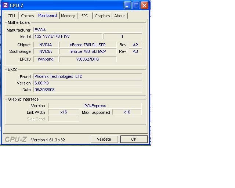The height and width of the screenshot is (188, 235).
Task: Go to the Memory tab
Action: [68, 16]
